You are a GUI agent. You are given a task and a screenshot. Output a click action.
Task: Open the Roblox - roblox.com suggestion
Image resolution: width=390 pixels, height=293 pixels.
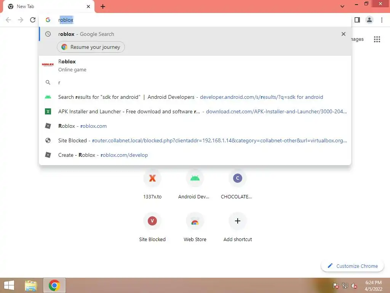click(195, 126)
